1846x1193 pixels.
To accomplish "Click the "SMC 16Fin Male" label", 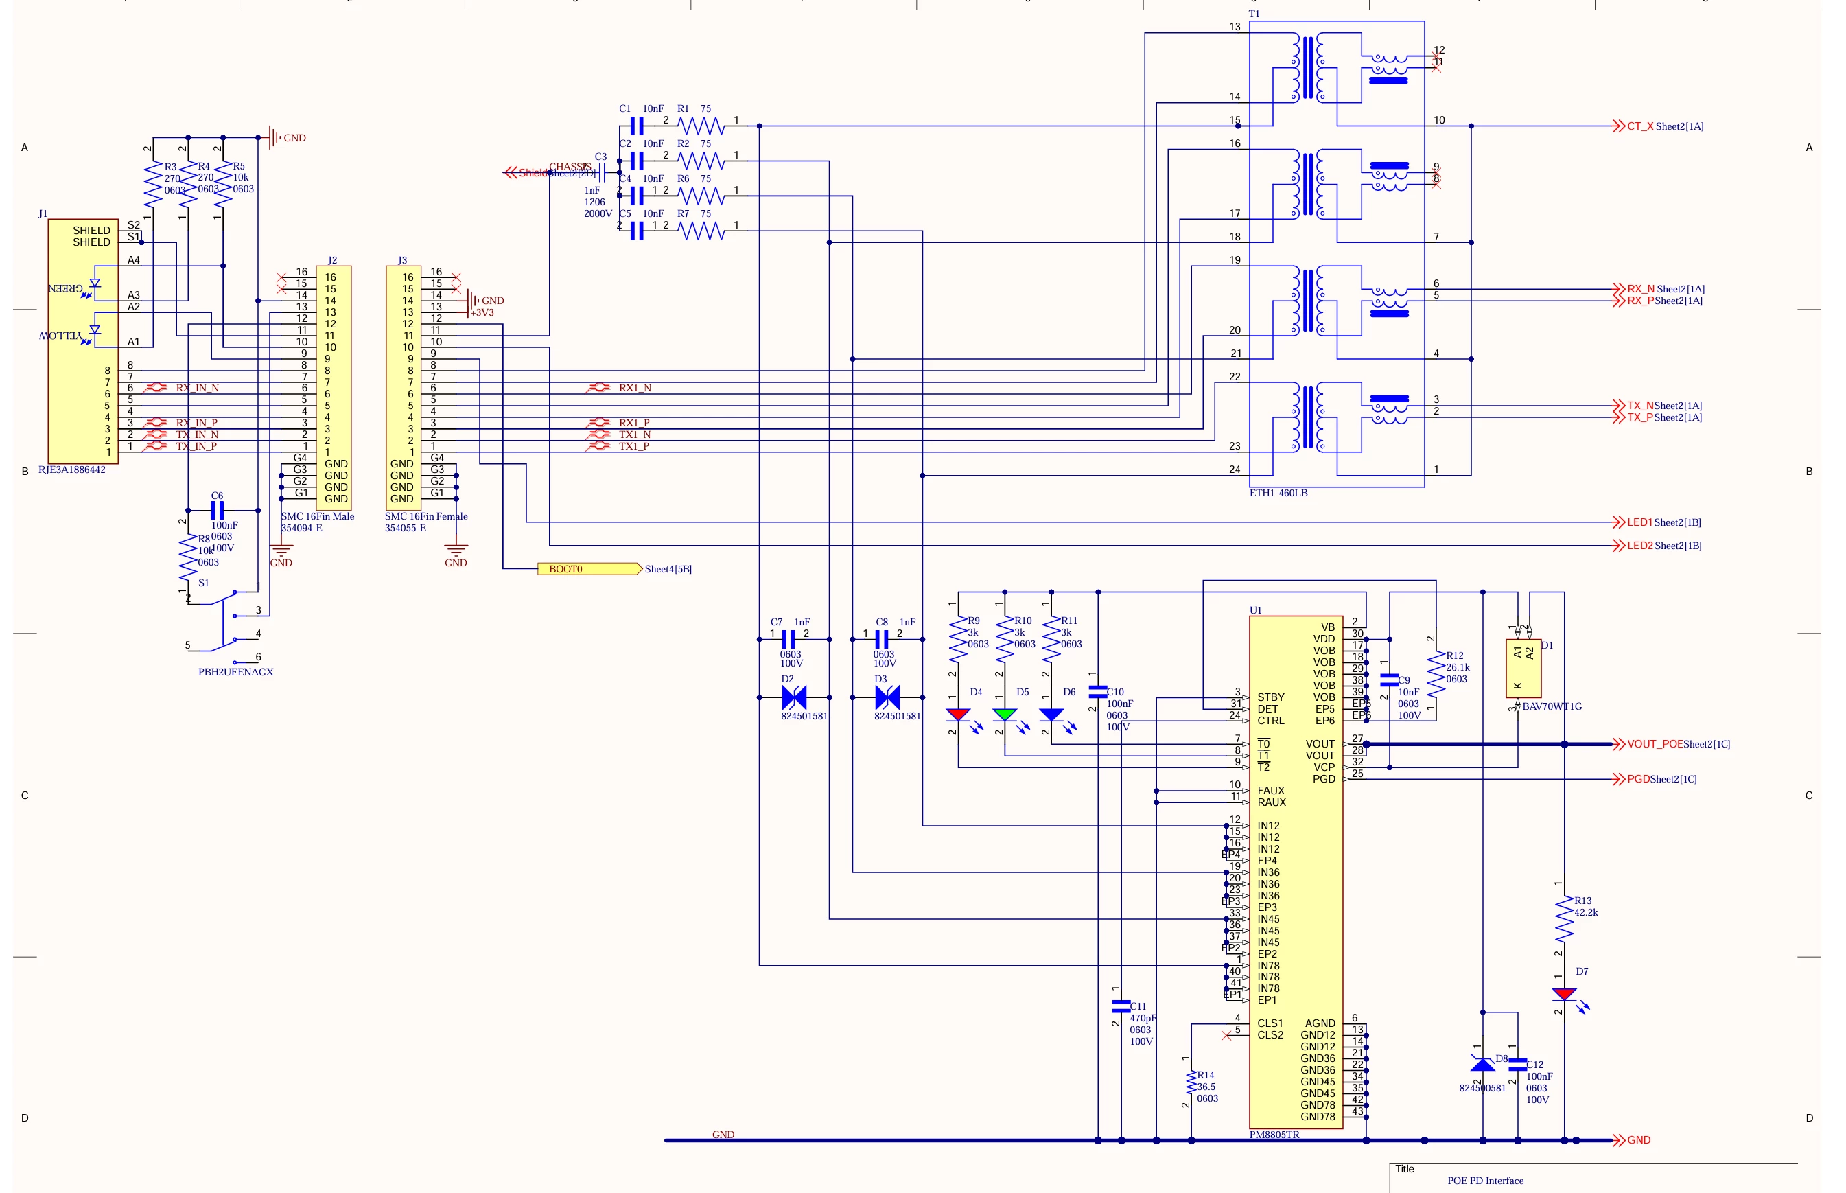I will pos(318,517).
